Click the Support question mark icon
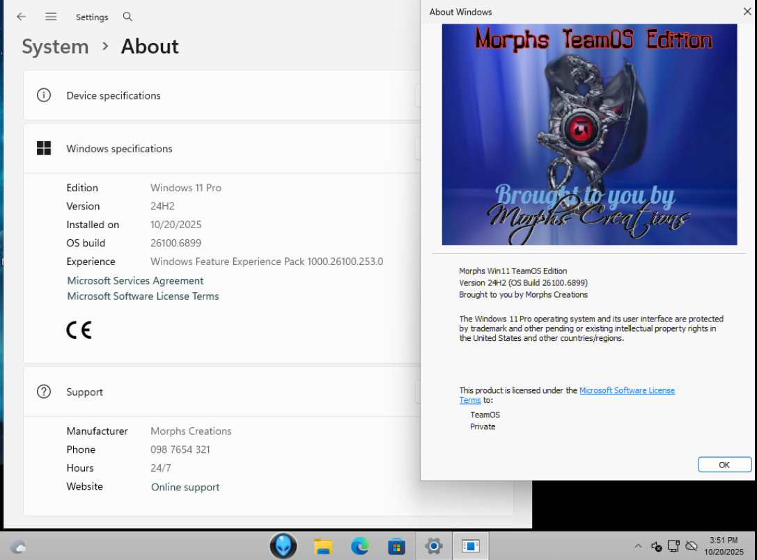Screen dimensions: 757x560 point(44,392)
